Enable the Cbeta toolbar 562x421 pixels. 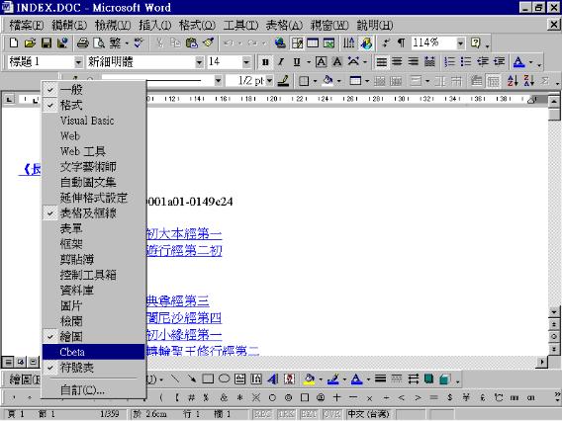pos(94,352)
